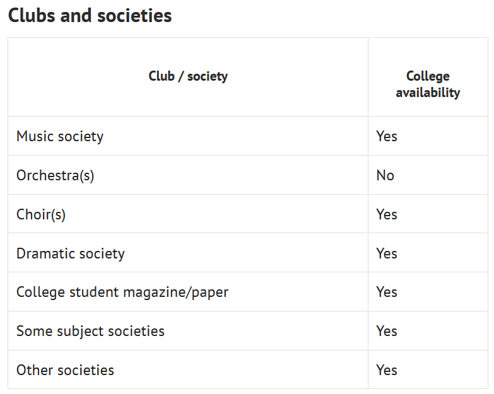
Task: Click the word 'societies' in the heading
Action: pos(134,15)
